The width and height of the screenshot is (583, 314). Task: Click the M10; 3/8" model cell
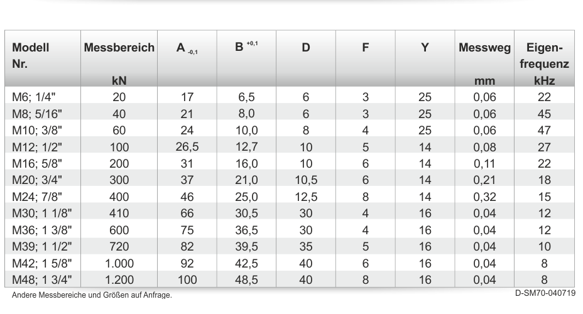coord(43,131)
